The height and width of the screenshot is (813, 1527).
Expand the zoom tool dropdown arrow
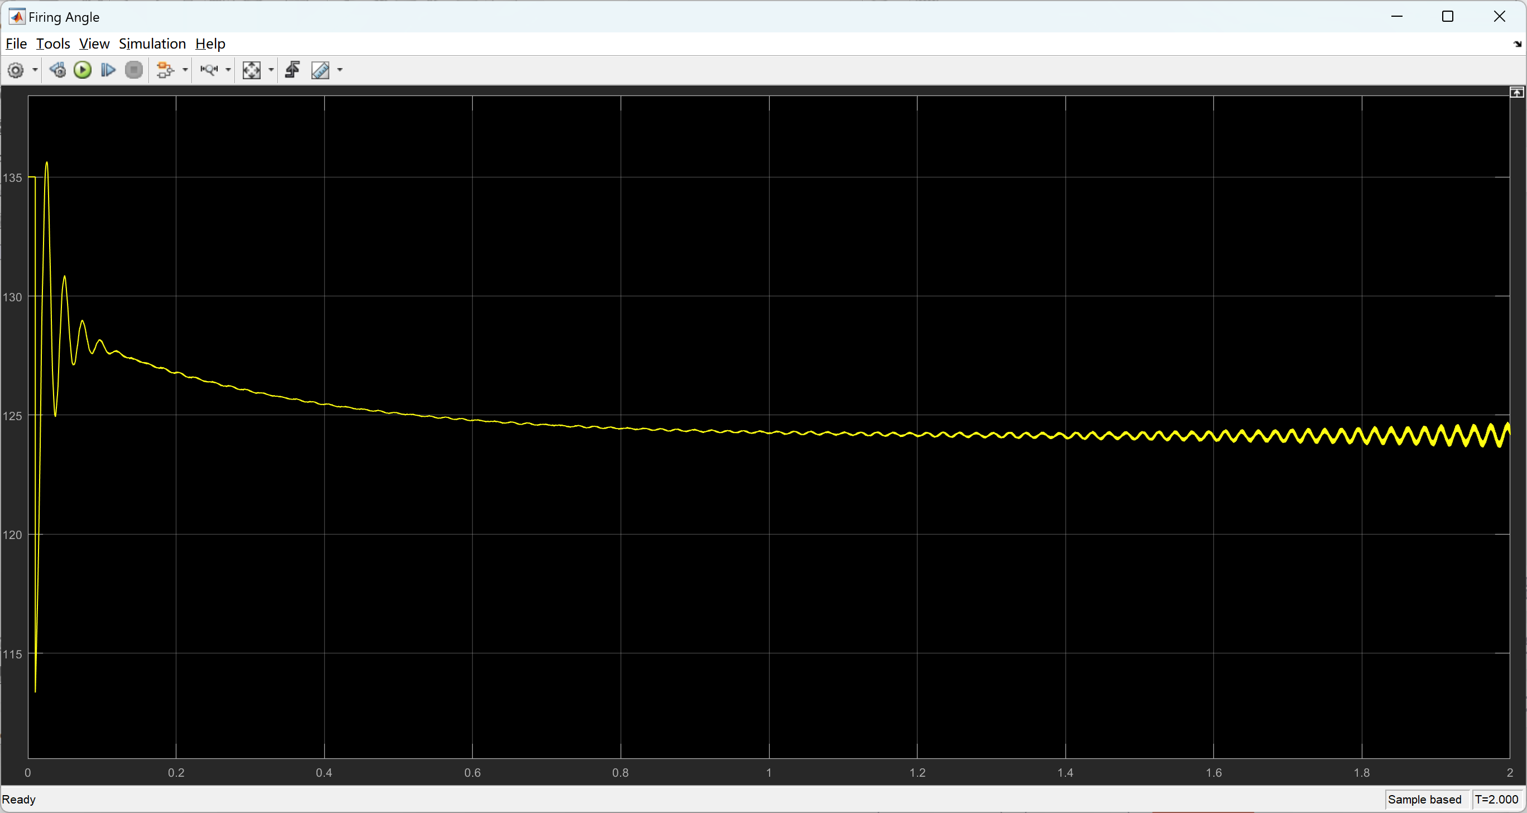point(228,70)
